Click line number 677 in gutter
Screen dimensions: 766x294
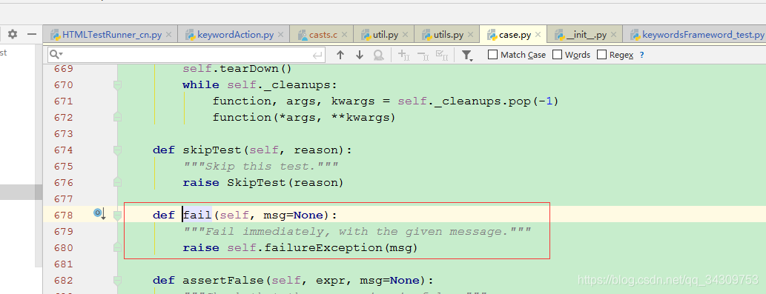tap(64, 199)
